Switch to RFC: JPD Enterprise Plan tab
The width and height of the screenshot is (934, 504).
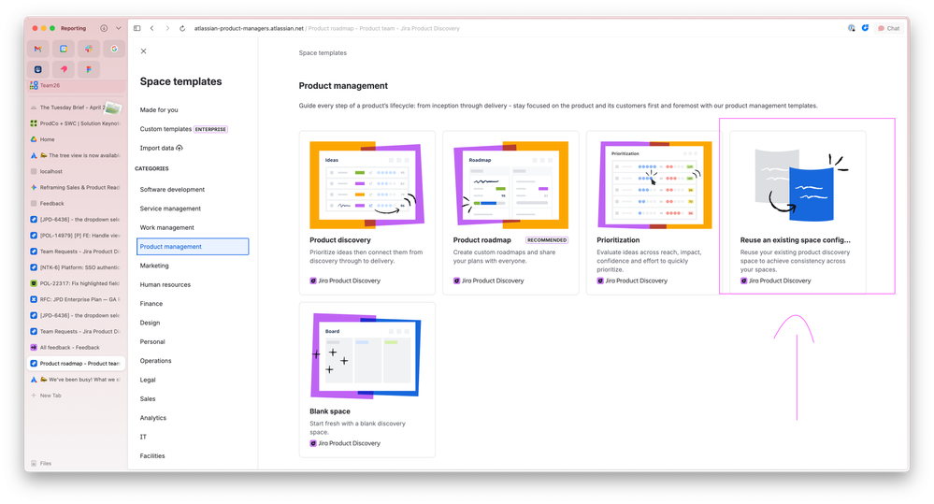(77, 299)
